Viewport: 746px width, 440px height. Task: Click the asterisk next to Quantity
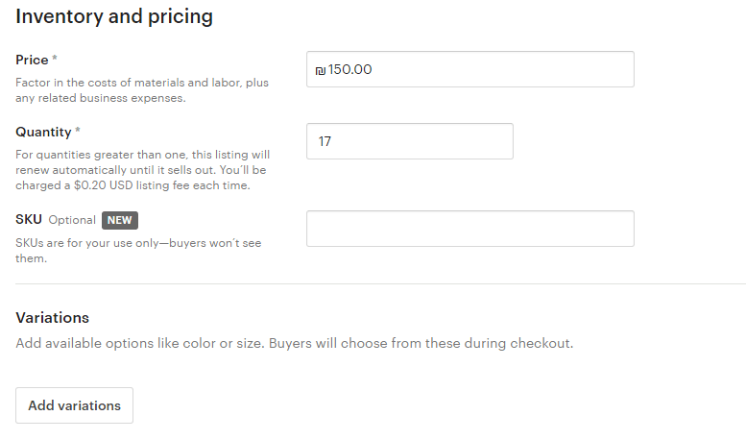point(78,132)
